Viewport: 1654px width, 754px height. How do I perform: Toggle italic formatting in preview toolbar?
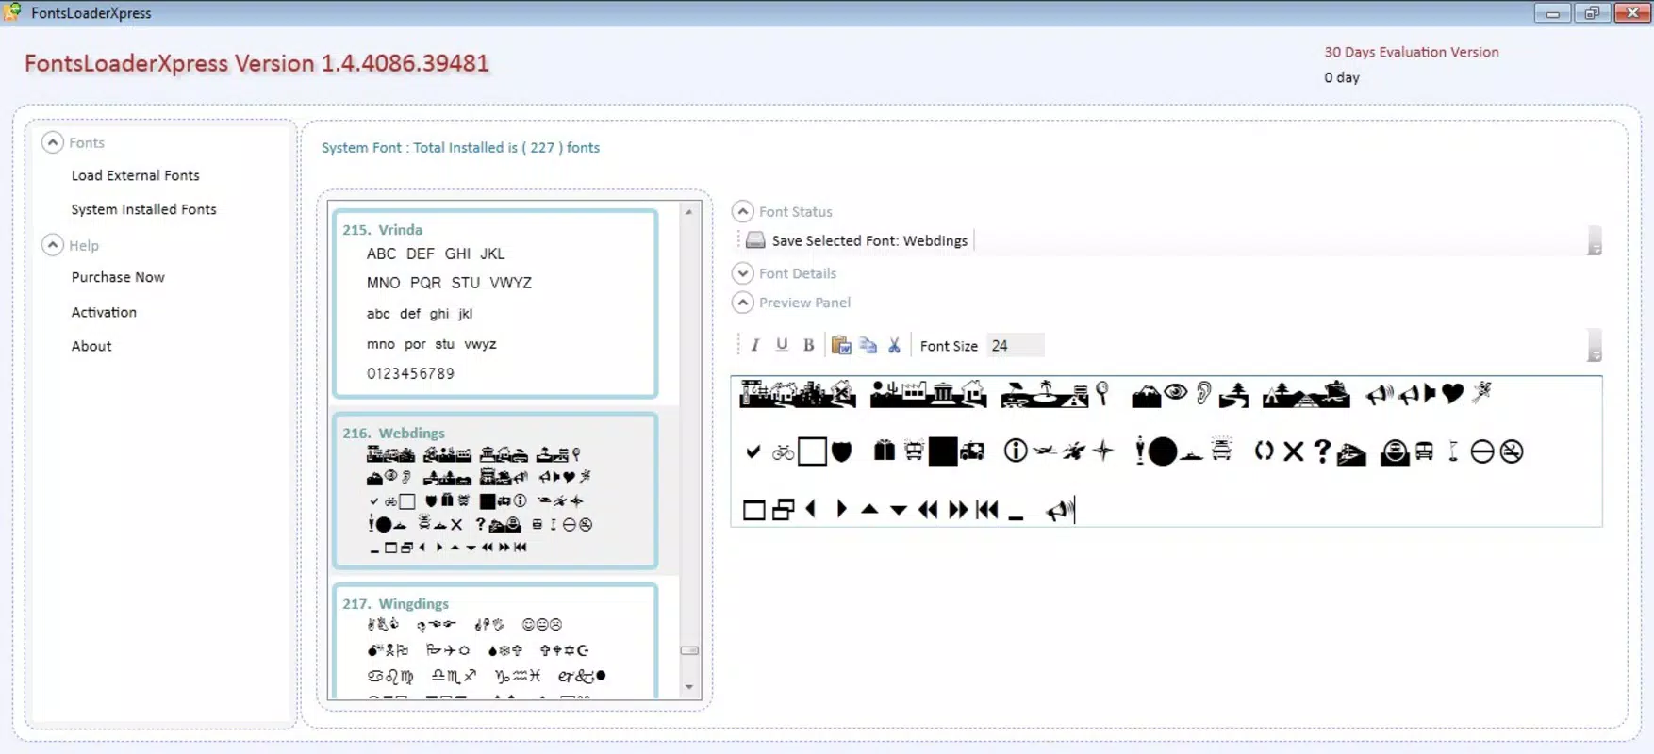(x=755, y=345)
